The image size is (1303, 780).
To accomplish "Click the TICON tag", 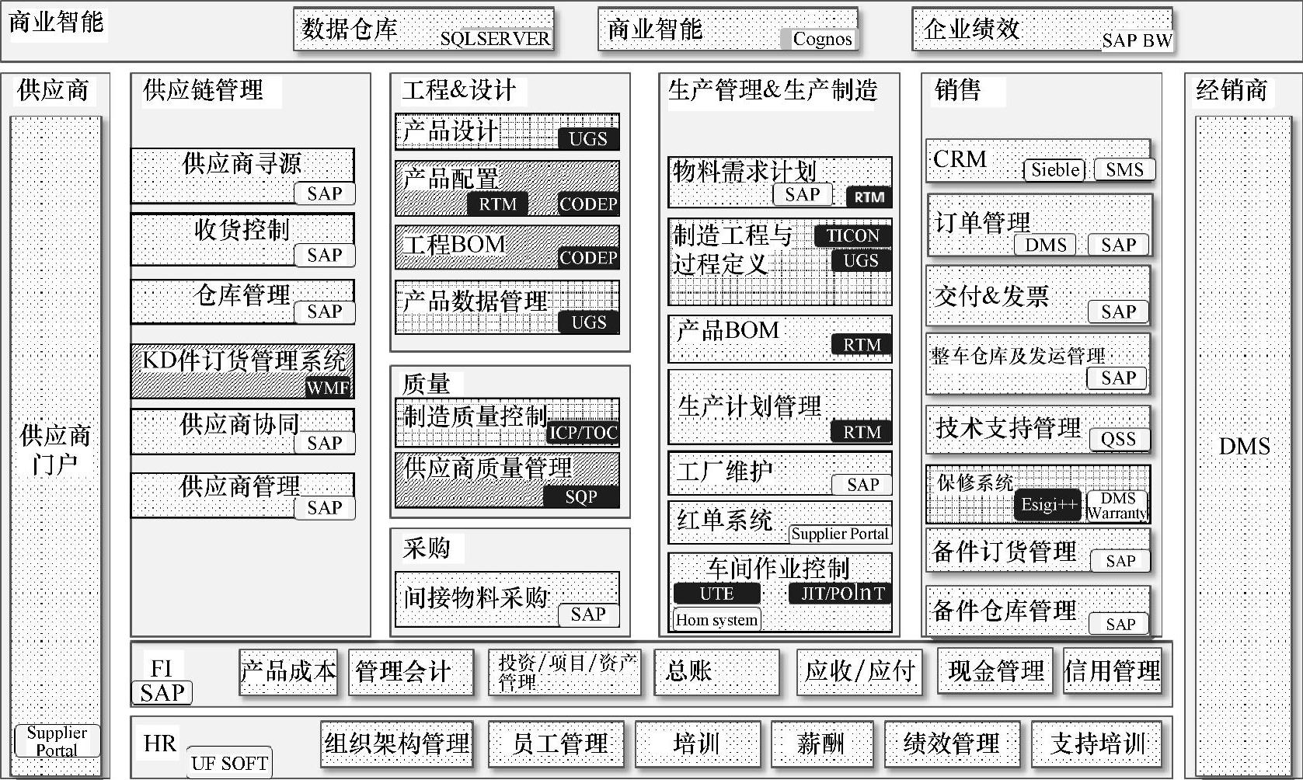I will [x=852, y=235].
